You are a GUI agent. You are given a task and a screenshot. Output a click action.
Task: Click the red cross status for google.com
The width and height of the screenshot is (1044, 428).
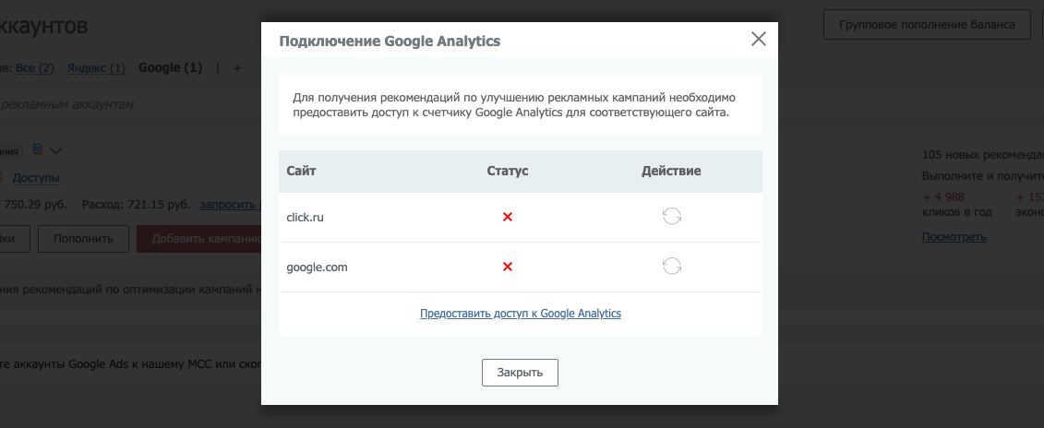[x=508, y=267]
